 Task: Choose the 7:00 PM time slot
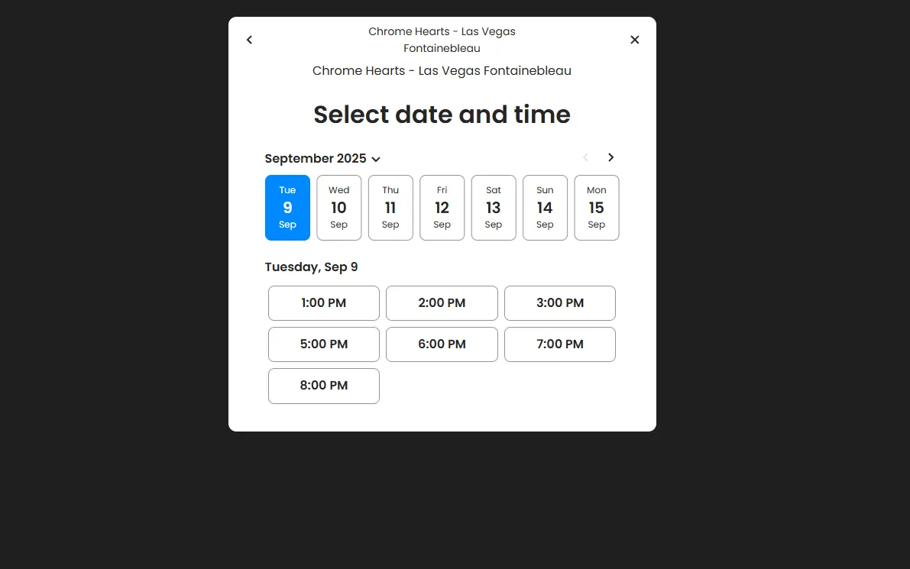point(560,344)
